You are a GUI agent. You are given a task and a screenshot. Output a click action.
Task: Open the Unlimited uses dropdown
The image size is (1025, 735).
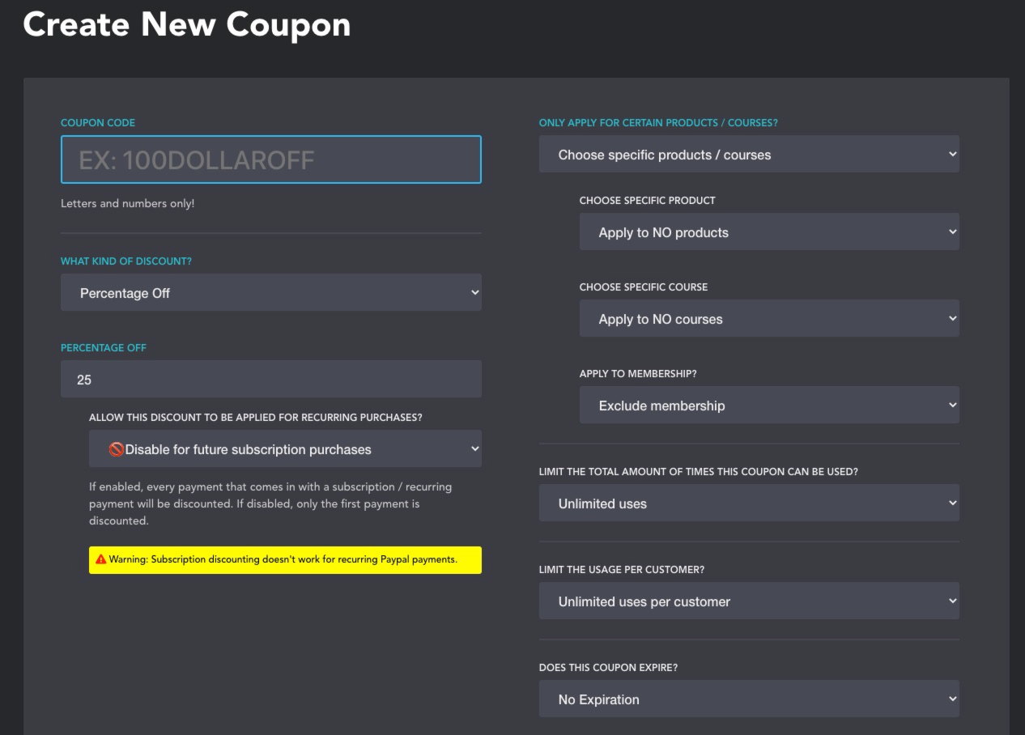pos(749,503)
